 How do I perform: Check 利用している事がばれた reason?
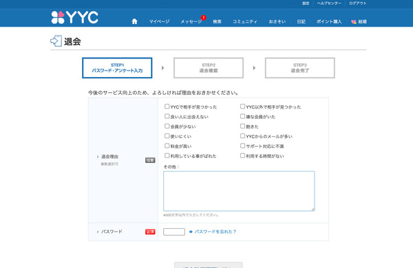167,155
